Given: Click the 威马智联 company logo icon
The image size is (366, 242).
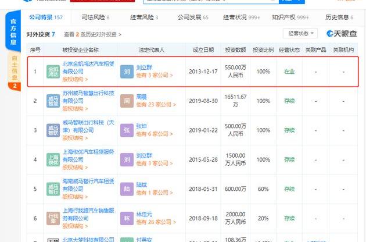Looking at the screenshot, I should 53,130.
